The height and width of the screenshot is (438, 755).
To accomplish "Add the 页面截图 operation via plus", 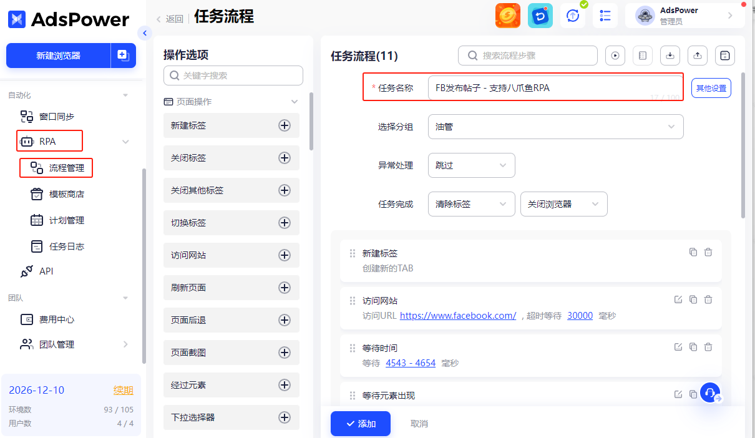I will 285,353.
